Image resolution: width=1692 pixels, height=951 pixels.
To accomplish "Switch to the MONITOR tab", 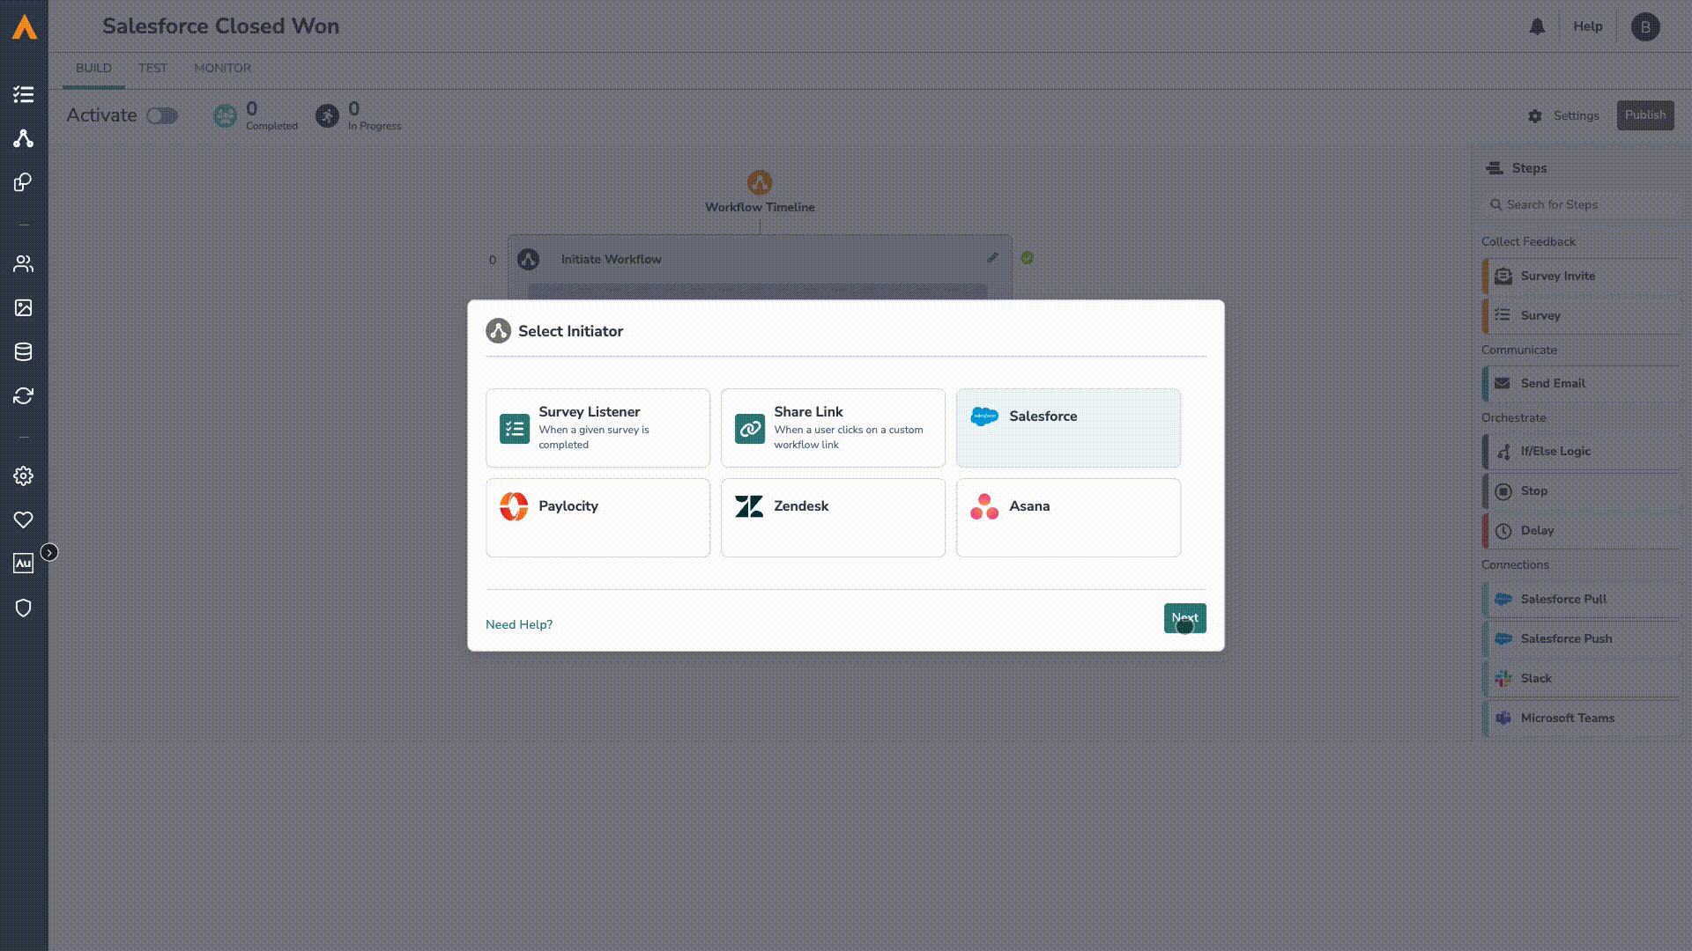I will [222, 68].
